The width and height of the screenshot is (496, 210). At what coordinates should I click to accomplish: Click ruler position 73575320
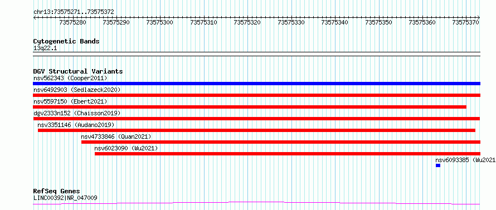247,22
